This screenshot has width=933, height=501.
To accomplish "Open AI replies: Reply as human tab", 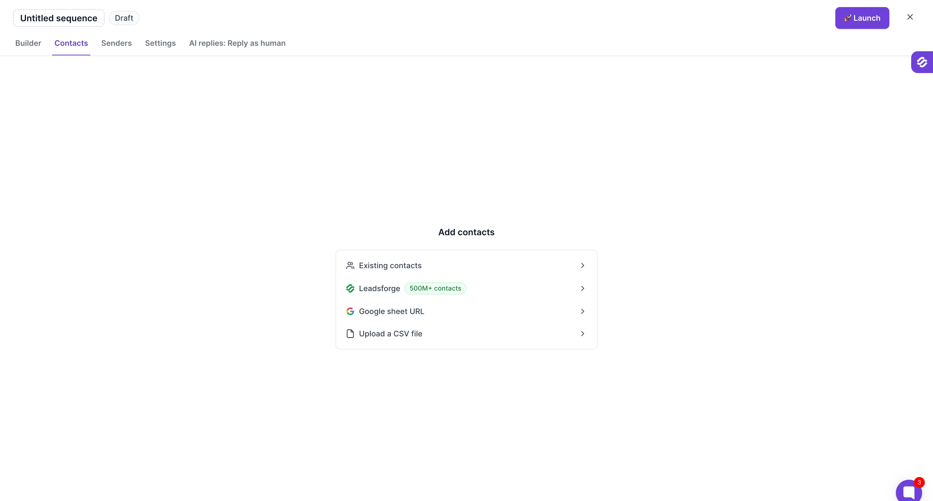I will click(237, 43).
